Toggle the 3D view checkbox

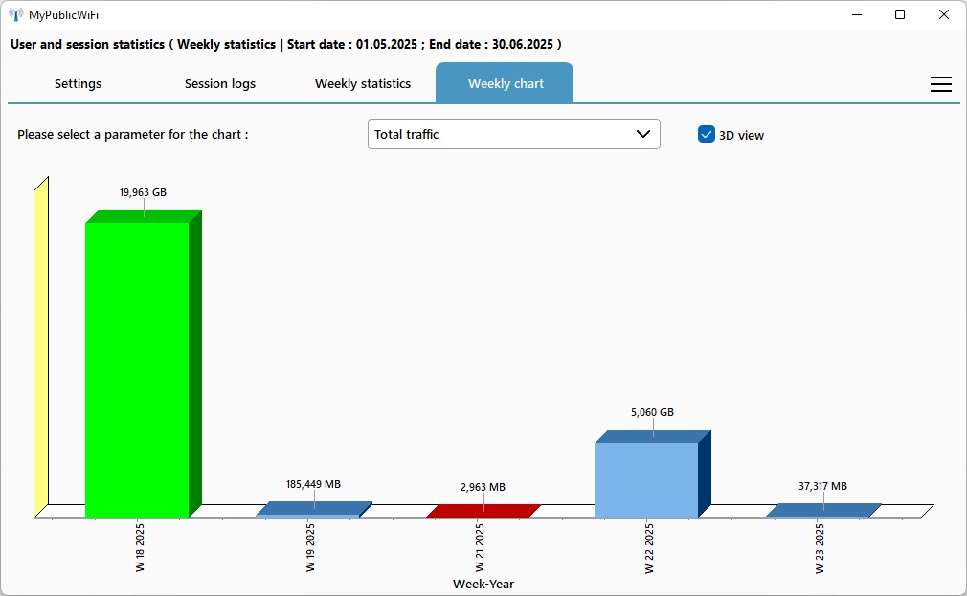707,135
